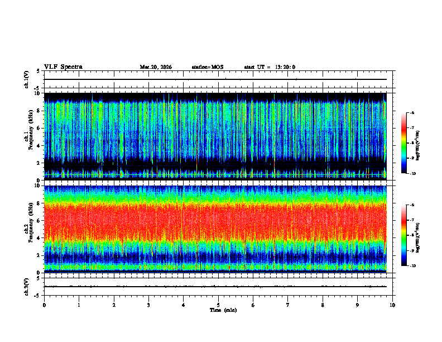The image size is (442, 342).
Task: Click the ch.2 spectrogram panel
Action: coord(215,229)
